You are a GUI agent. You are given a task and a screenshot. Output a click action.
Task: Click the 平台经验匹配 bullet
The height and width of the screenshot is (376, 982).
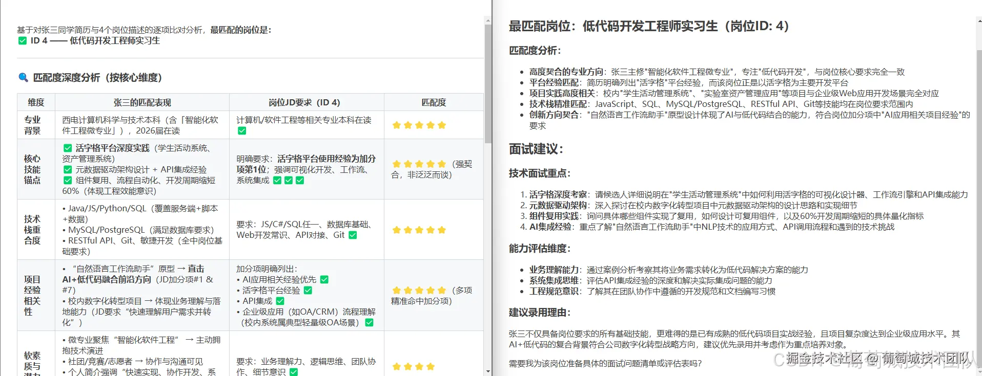click(x=689, y=82)
